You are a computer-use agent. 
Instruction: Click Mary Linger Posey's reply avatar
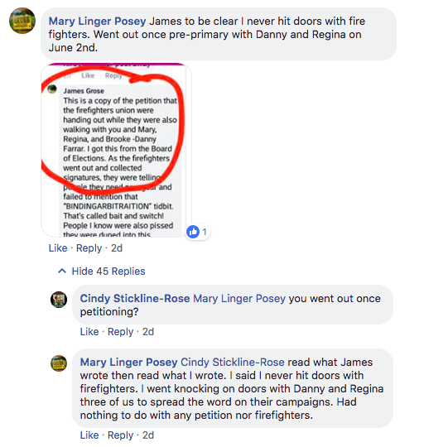pyautogui.click(x=59, y=363)
